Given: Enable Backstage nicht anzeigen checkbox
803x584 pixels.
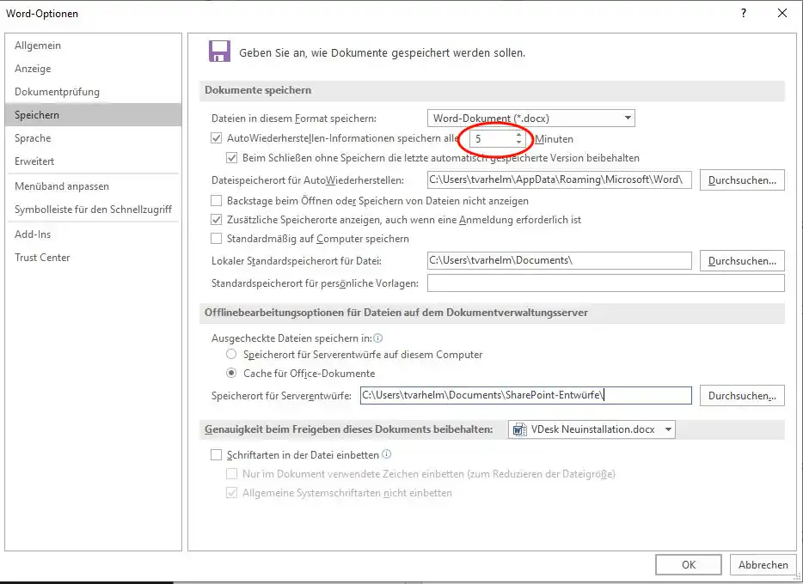Looking at the screenshot, I should 217,201.
